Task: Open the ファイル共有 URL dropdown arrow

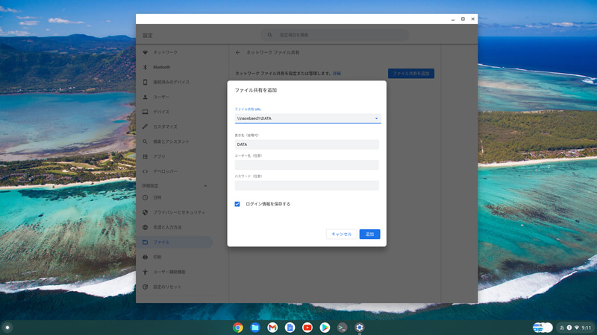Action: 376,118
